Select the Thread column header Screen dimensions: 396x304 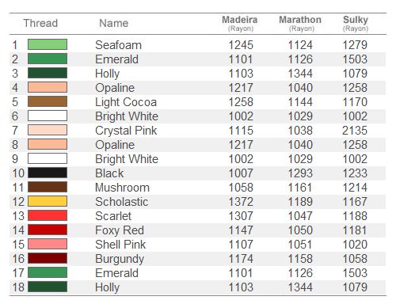40,23
